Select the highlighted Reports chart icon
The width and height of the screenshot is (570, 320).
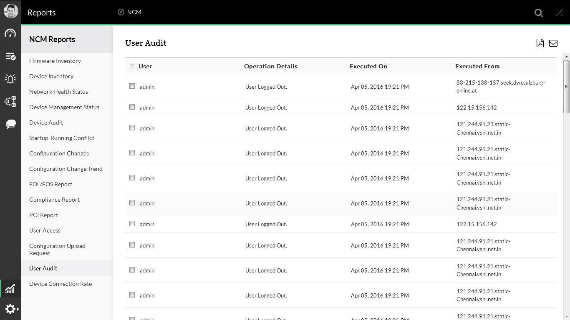(x=10, y=288)
